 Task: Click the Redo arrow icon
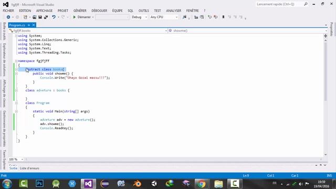pyautogui.click(x=63, y=17)
